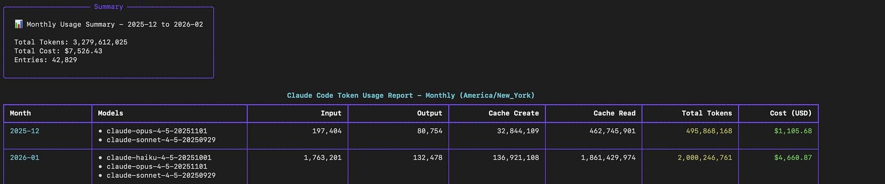Click the Total Tokens column header
This screenshot has width=885, height=184.
[707, 113]
